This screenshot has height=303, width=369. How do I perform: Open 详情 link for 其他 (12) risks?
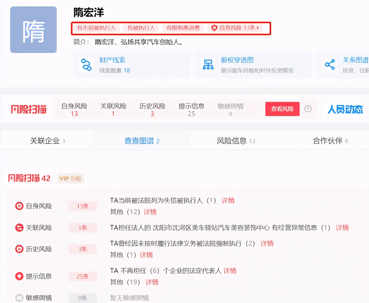tap(150, 212)
